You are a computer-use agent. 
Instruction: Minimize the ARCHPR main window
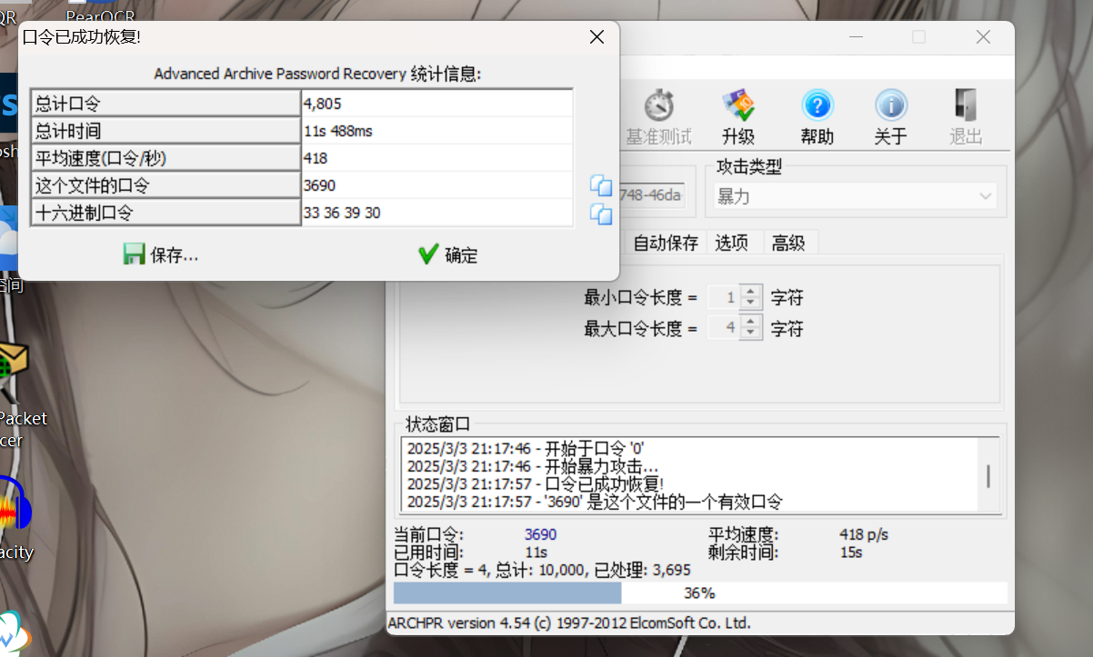coord(857,37)
